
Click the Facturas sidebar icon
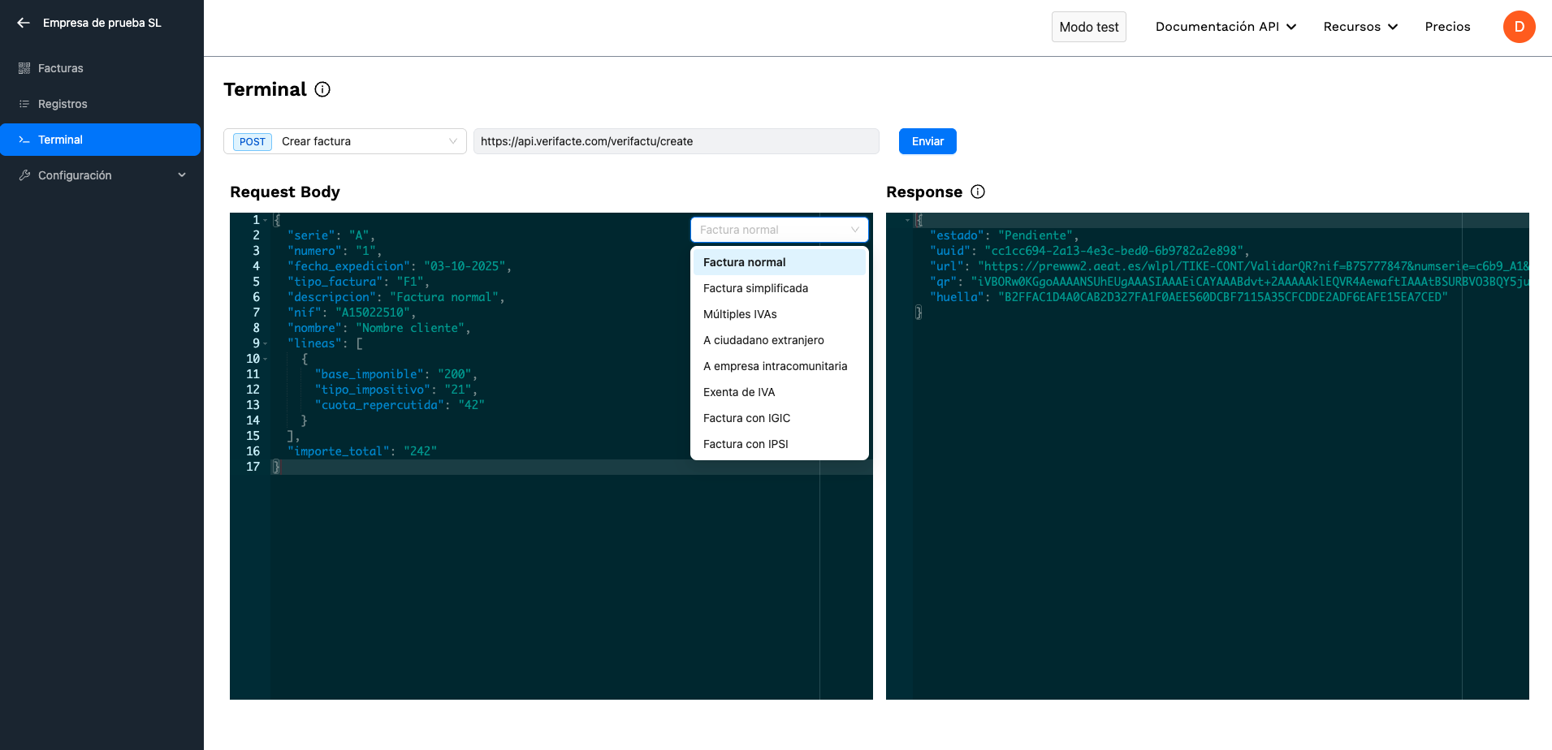pos(24,68)
